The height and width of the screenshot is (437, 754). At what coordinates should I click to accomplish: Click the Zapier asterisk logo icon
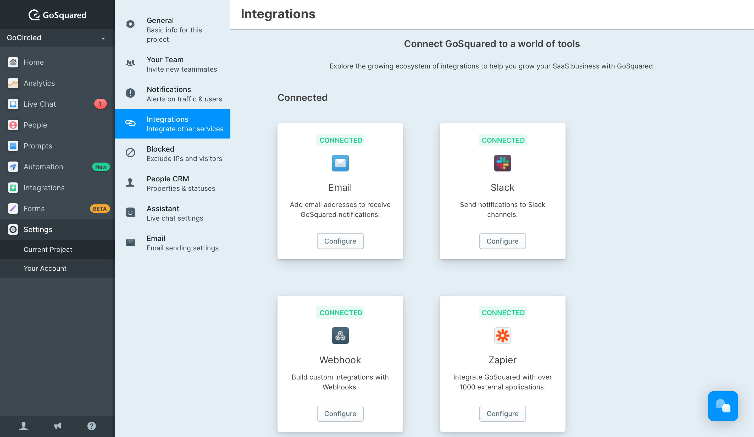click(502, 335)
